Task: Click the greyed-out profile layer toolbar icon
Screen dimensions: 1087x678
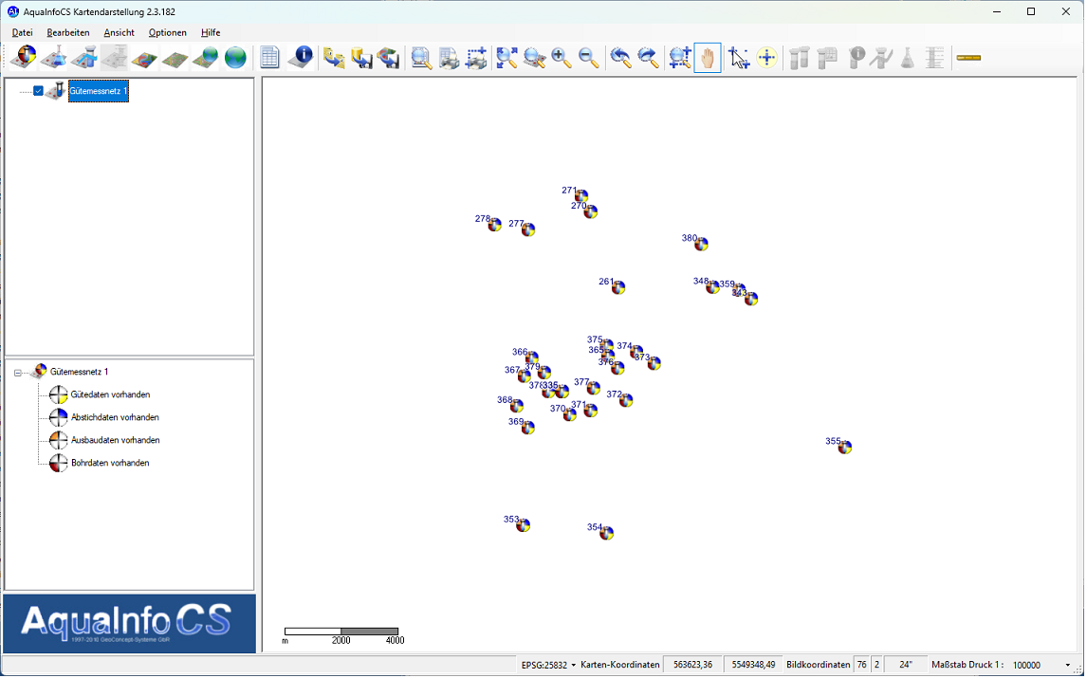Action: pyautogui.click(x=115, y=58)
